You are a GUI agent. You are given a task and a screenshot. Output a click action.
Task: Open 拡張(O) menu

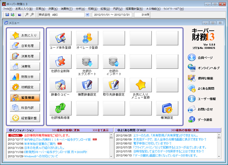105,9
